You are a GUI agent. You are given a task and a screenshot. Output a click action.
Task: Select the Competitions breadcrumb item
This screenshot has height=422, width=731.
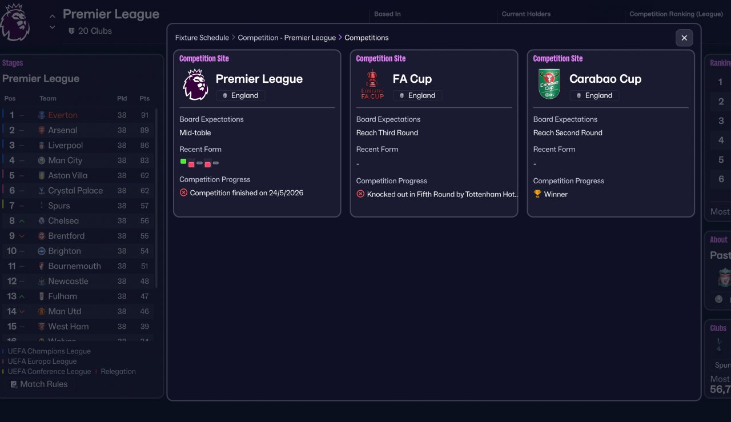pyautogui.click(x=367, y=38)
